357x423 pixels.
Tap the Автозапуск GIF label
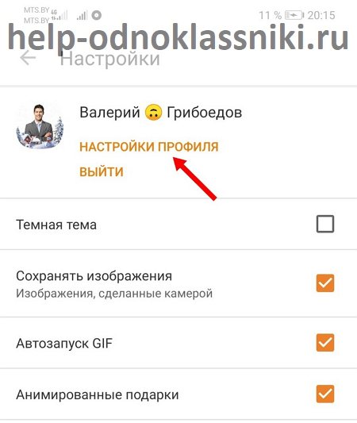pyautogui.click(x=64, y=344)
